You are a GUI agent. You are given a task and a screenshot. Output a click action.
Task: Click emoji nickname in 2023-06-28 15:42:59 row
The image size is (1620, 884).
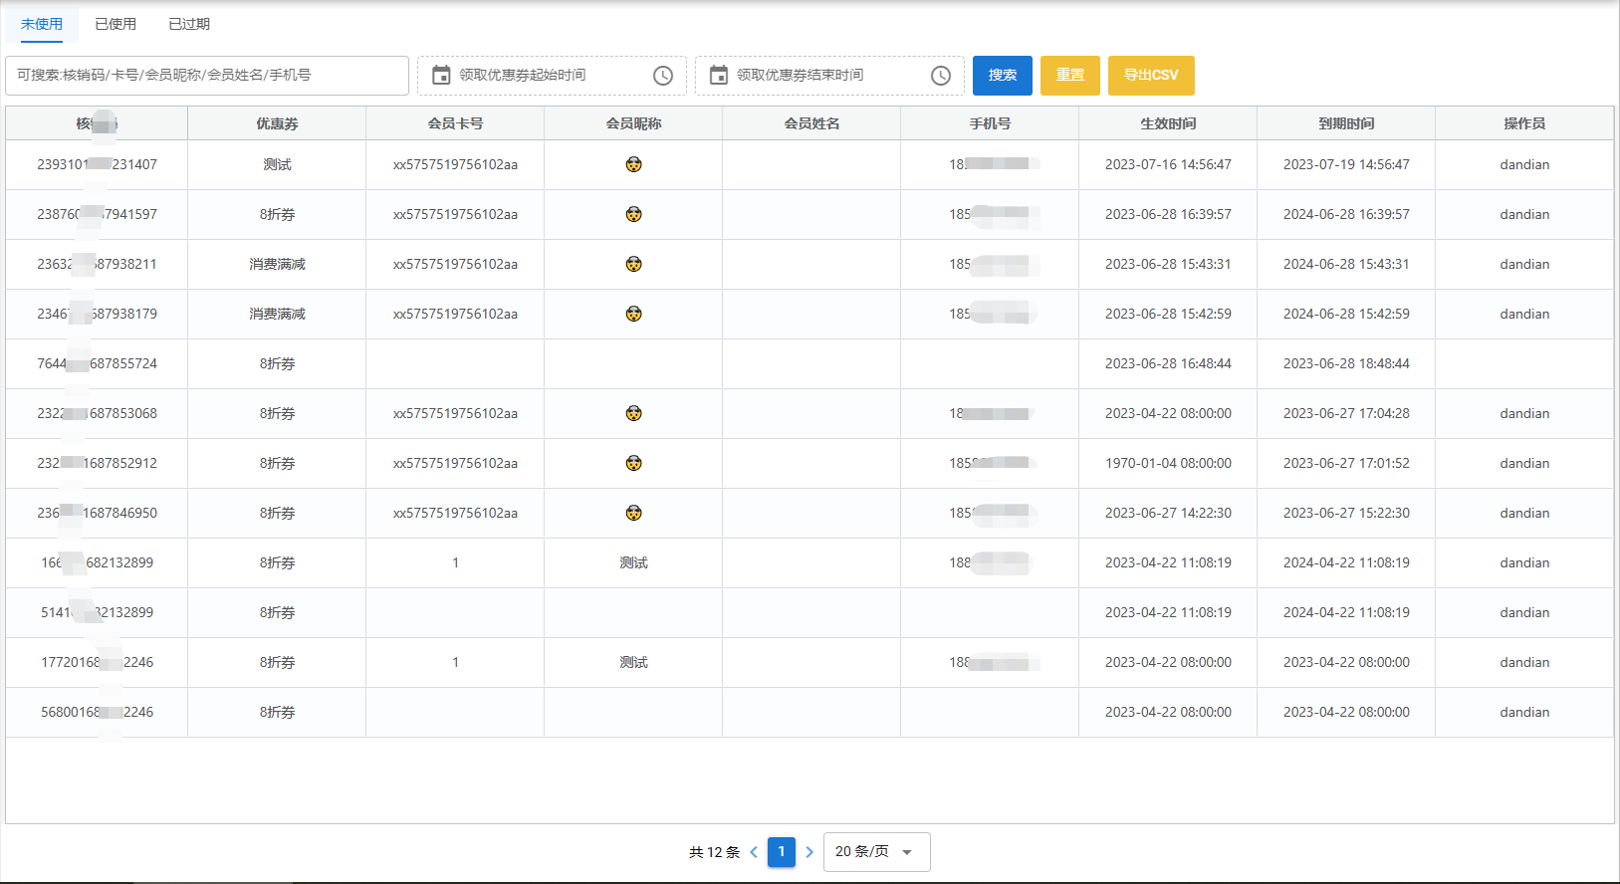pyautogui.click(x=634, y=314)
